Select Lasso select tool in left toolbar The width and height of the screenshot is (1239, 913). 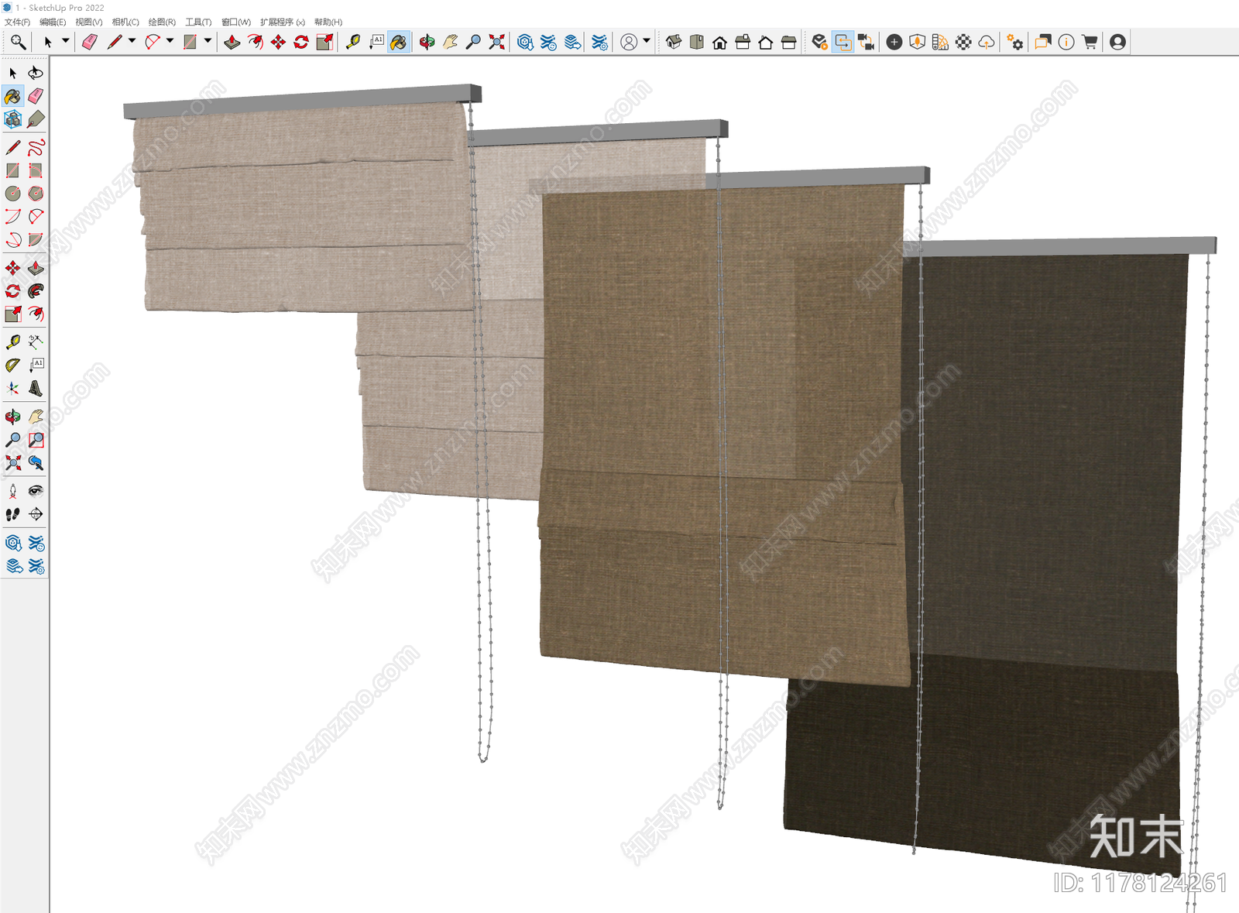pos(36,73)
